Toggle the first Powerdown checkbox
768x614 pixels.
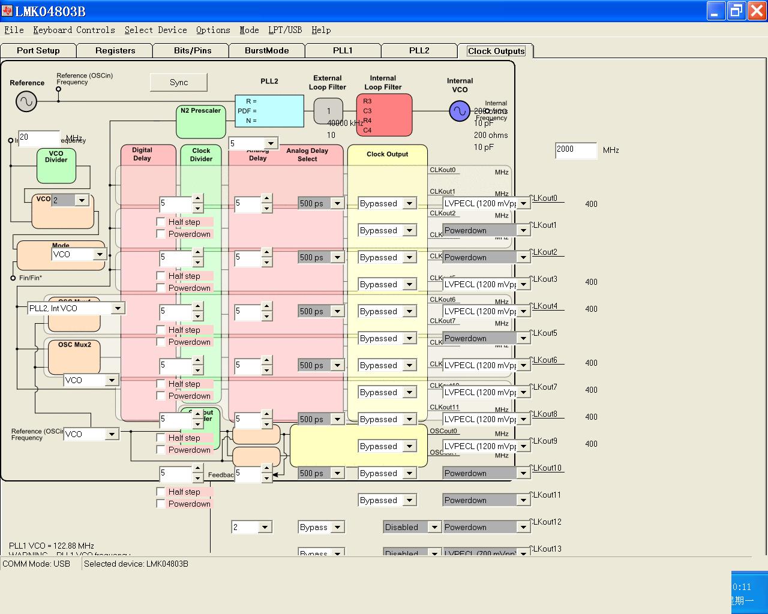click(160, 234)
